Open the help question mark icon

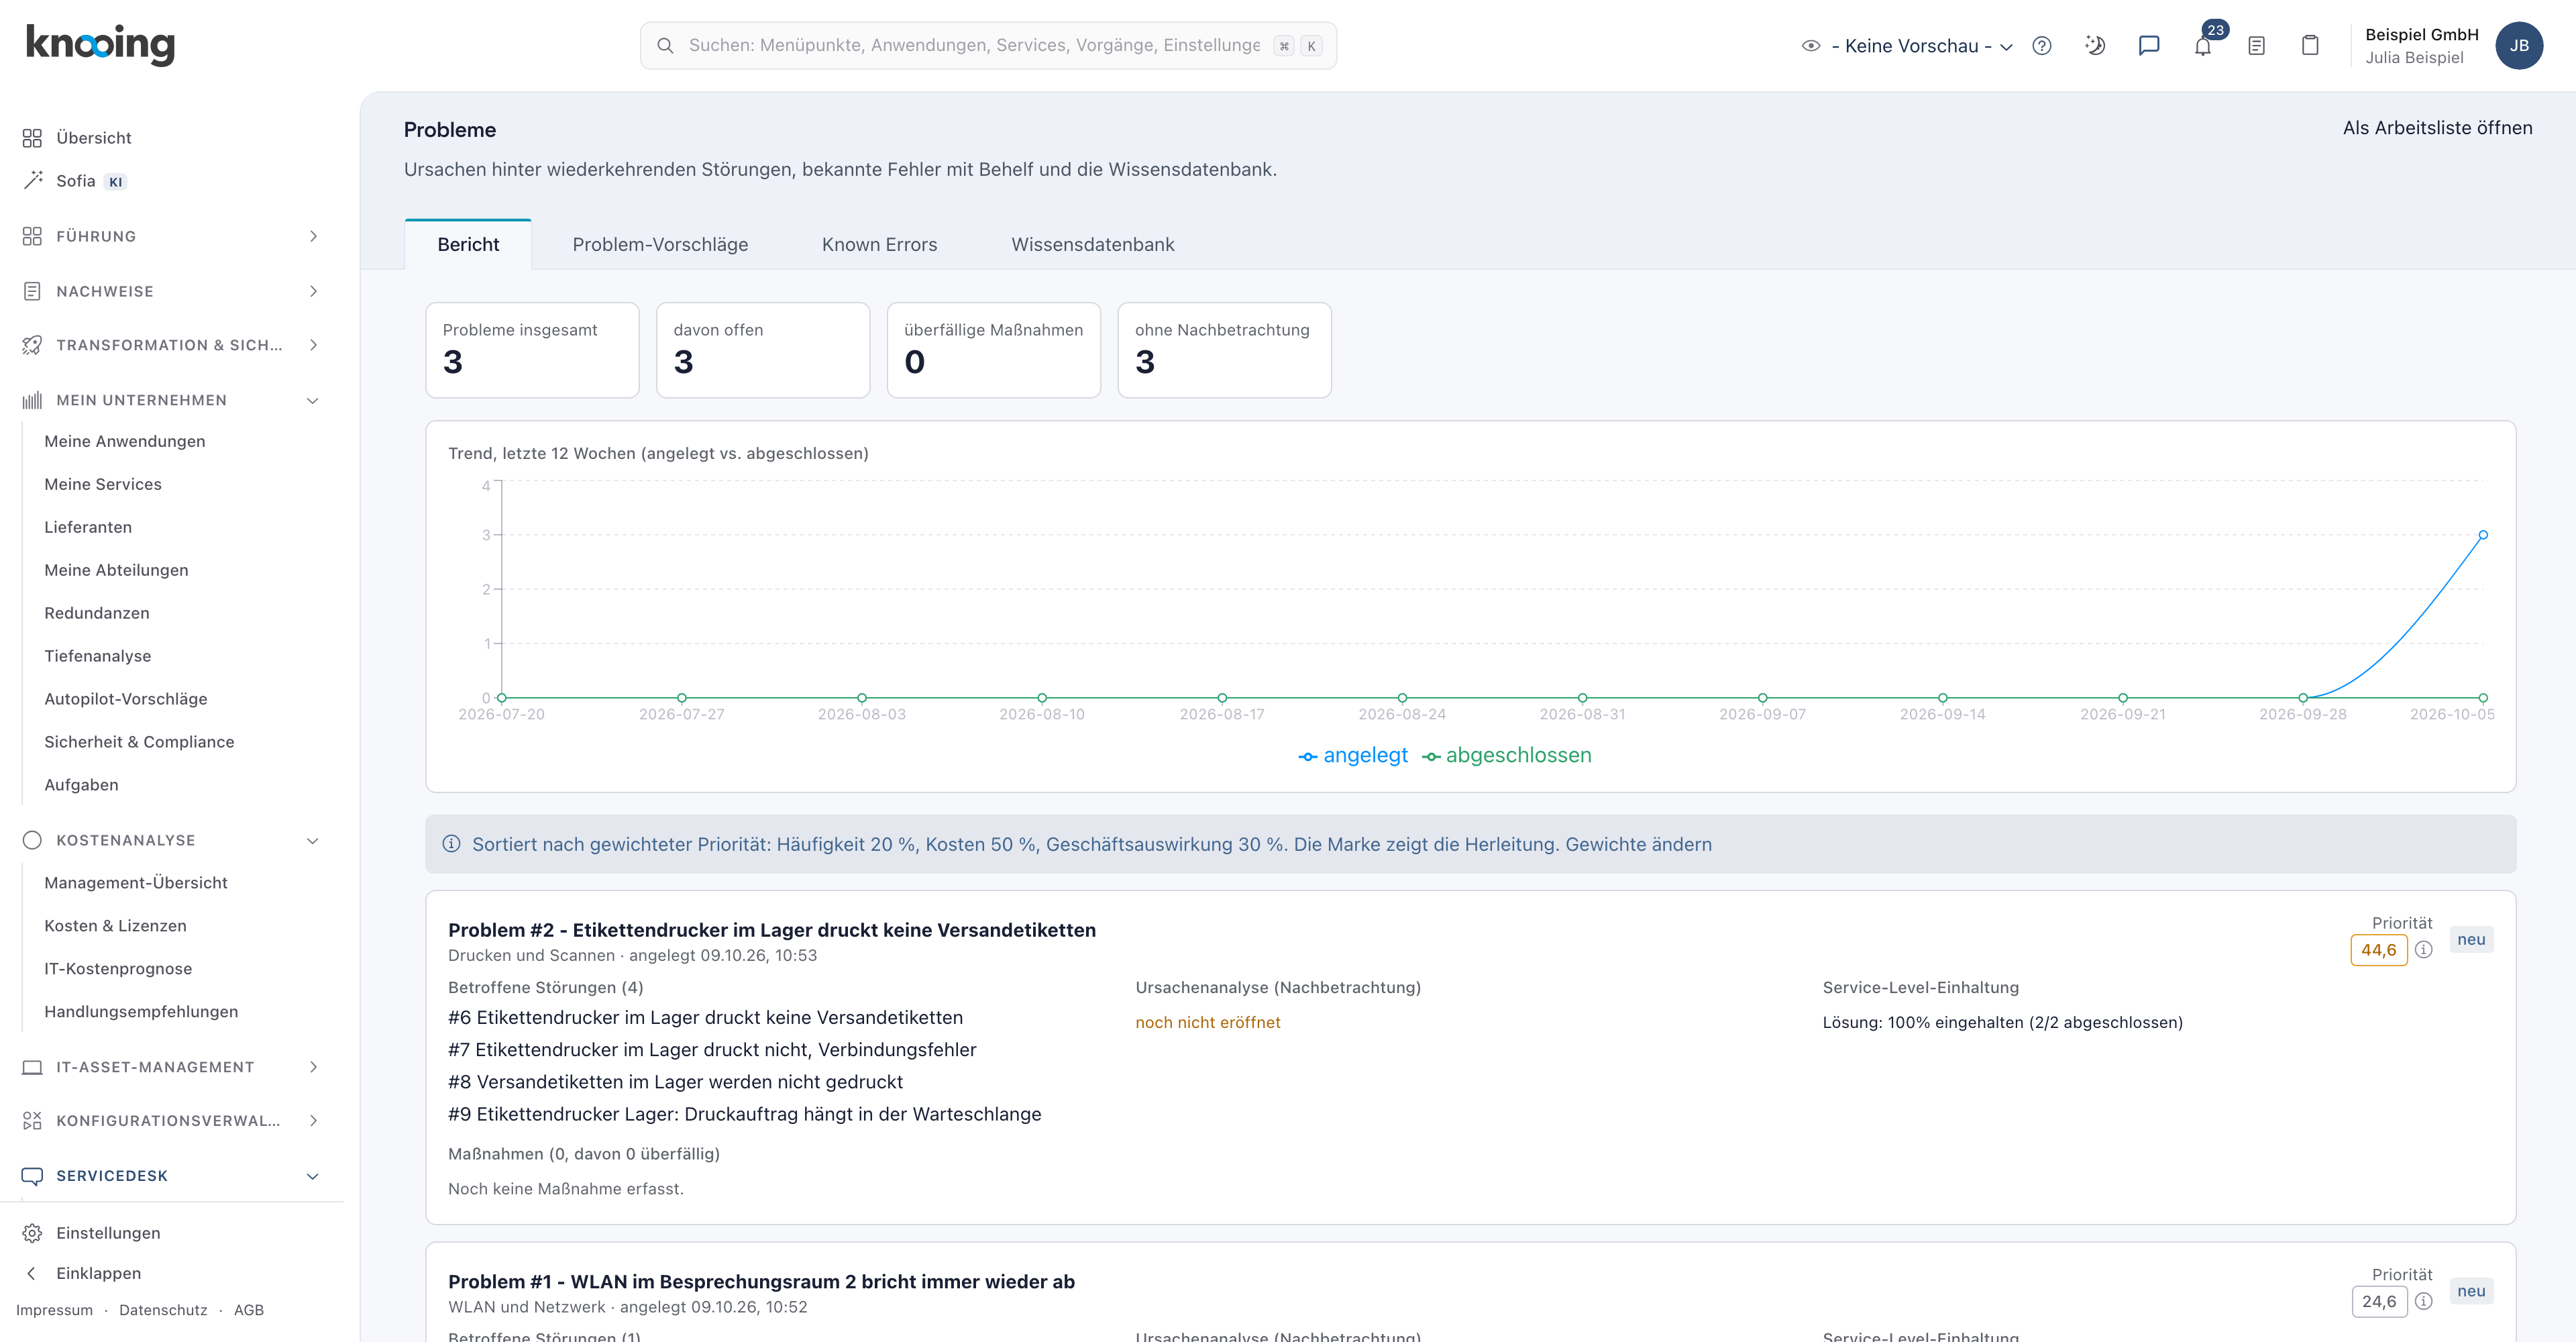click(x=2042, y=46)
